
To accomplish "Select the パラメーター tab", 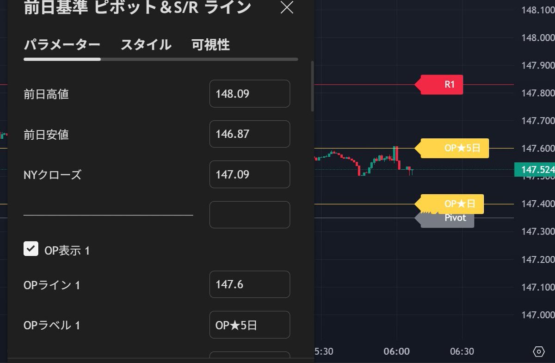I will 62,45.
